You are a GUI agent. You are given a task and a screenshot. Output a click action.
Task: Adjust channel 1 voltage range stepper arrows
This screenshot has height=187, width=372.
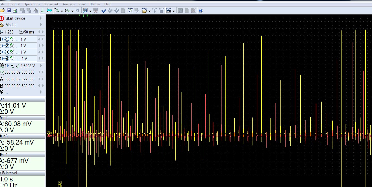pyautogui.click(x=41, y=39)
